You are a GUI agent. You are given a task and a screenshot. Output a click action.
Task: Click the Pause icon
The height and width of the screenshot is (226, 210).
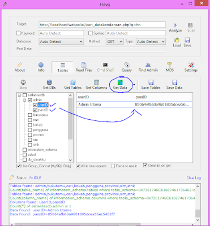tap(190, 25)
